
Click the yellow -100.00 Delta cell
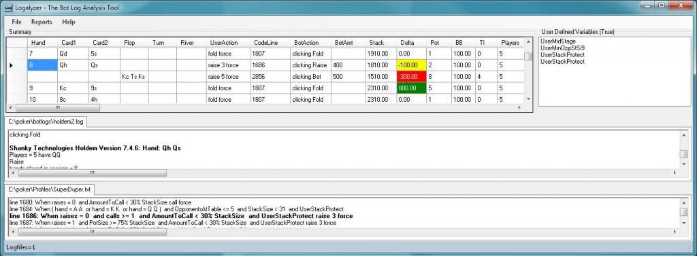[411, 65]
